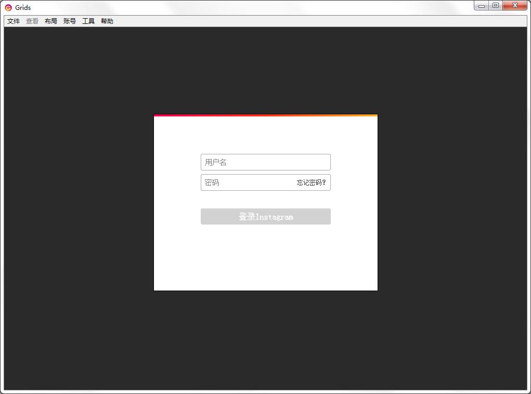
Task: Open the 布局 menu
Action: [51, 21]
